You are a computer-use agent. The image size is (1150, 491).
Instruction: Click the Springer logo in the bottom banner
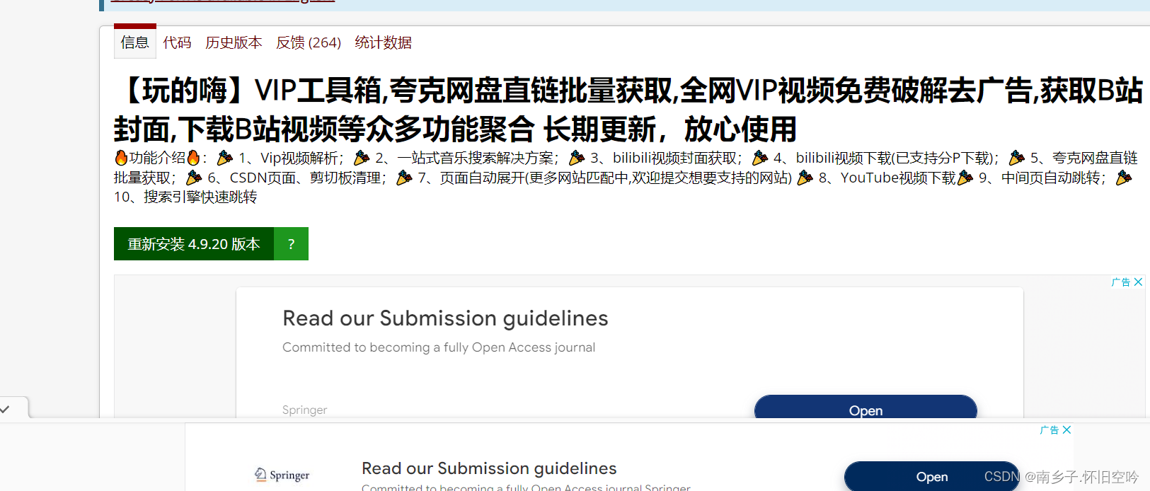(x=282, y=475)
